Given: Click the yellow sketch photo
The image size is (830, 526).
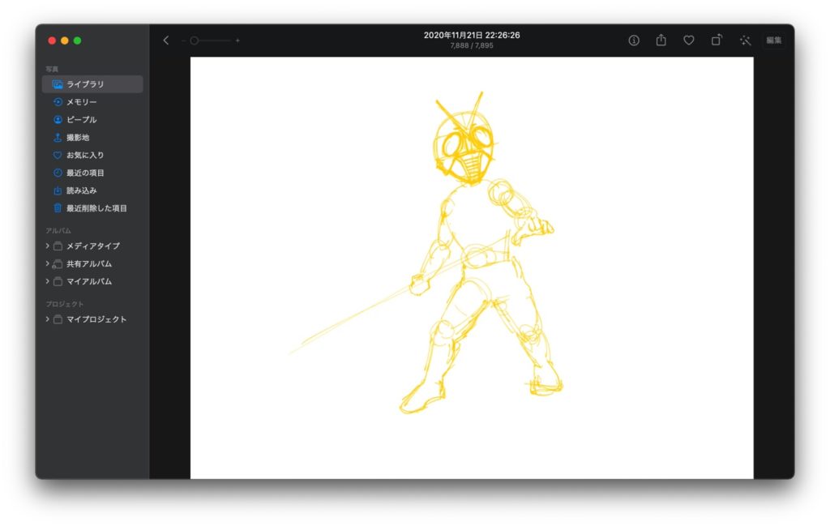Looking at the screenshot, I should pos(472,267).
